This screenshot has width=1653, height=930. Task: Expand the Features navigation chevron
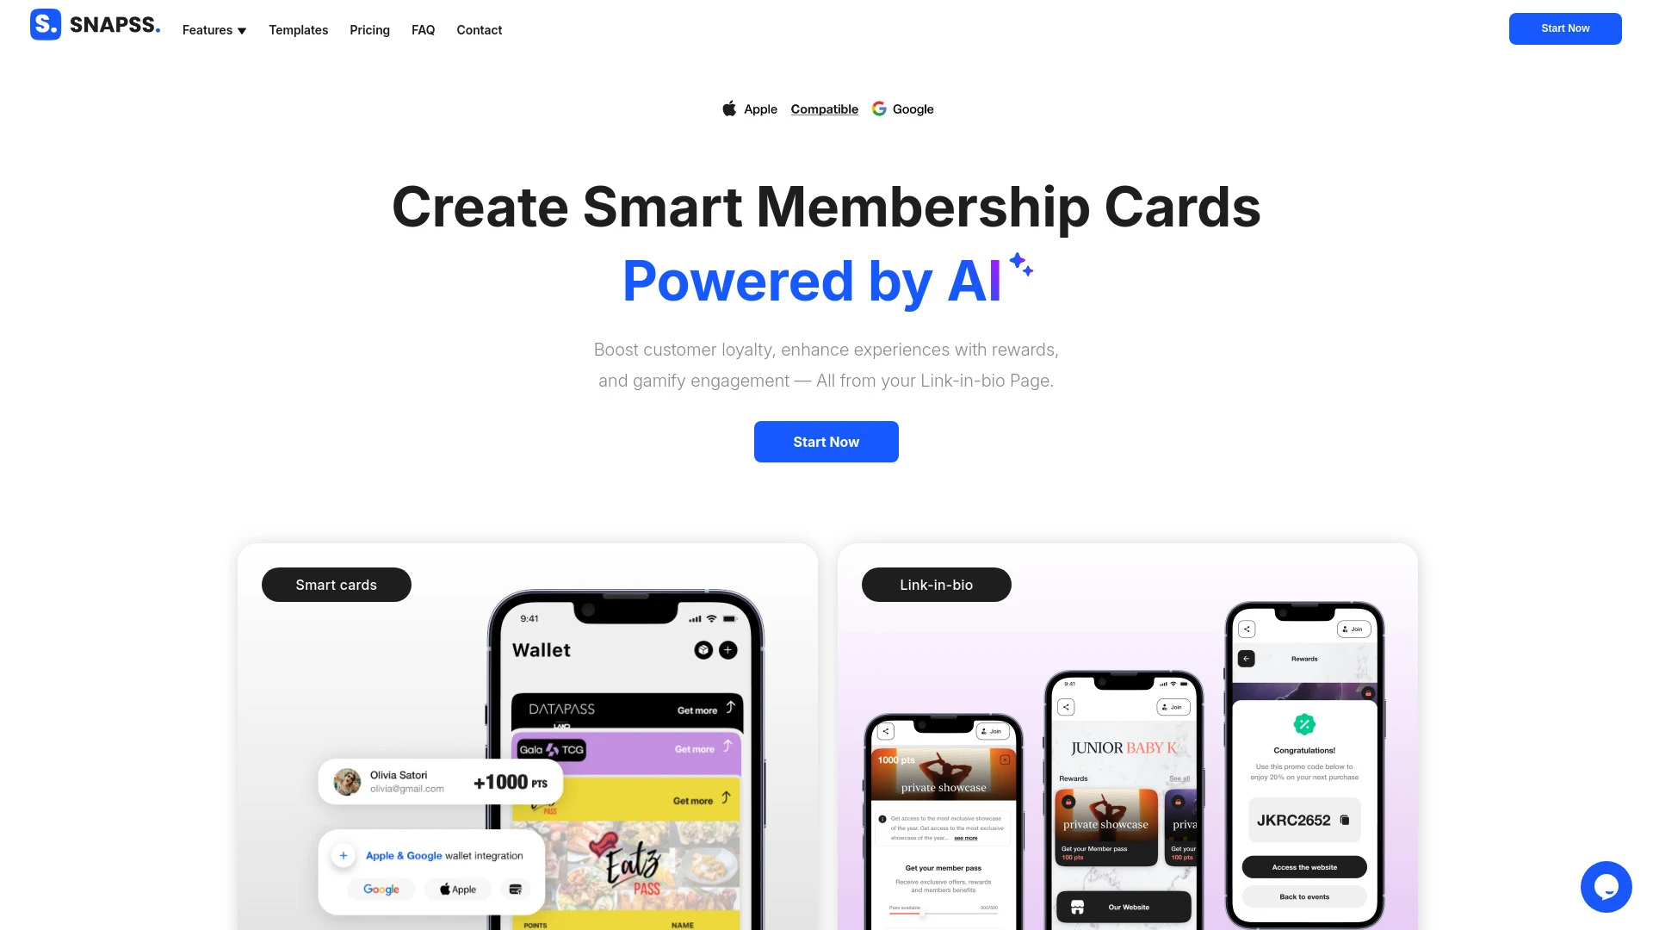pos(242,31)
